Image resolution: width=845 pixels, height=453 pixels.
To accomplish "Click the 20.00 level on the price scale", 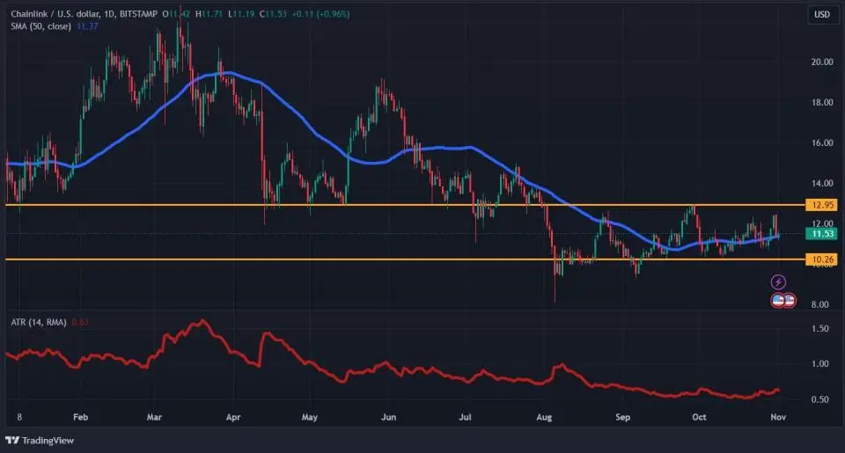I will click(822, 62).
